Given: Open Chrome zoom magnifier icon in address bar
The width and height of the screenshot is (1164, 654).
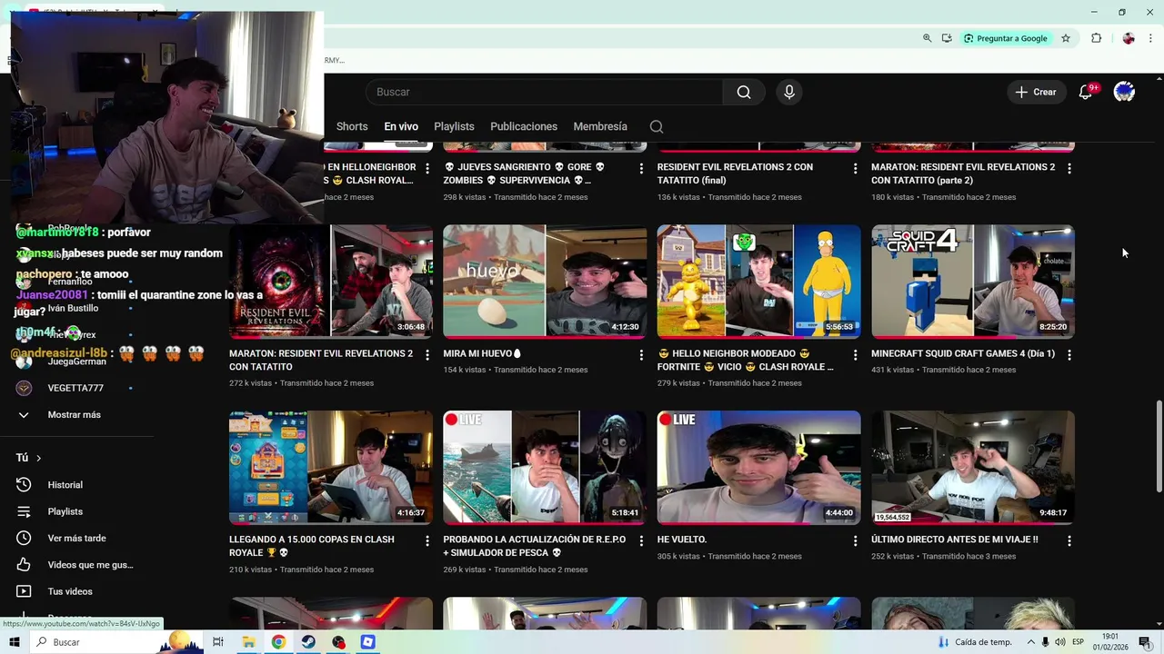Looking at the screenshot, I should pos(927,38).
